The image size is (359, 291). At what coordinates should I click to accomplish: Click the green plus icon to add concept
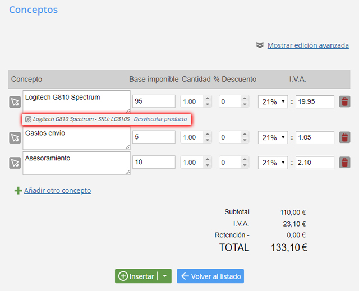click(x=18, y=191)
